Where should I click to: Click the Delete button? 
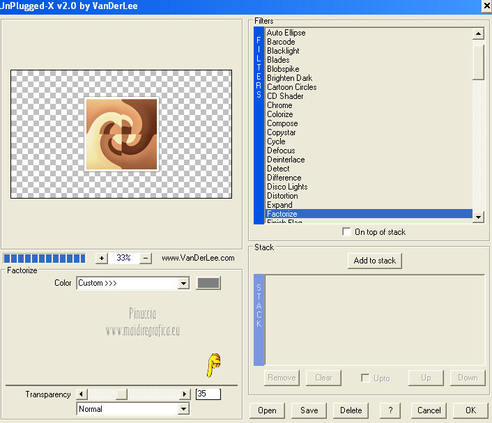pos(351,410)
